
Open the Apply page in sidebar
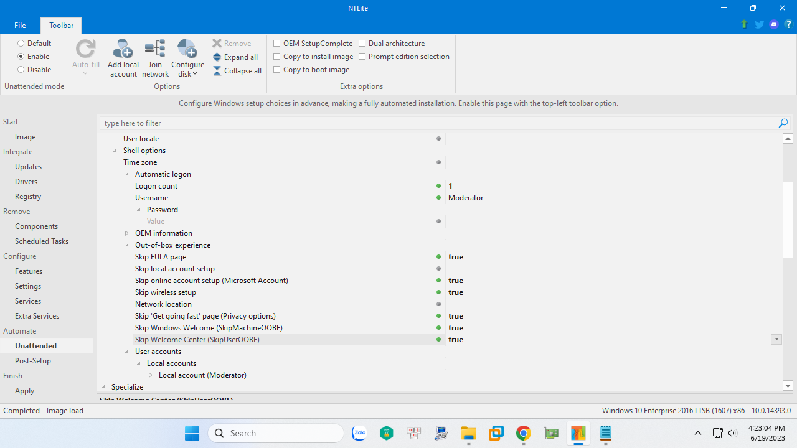coord(25,391)
